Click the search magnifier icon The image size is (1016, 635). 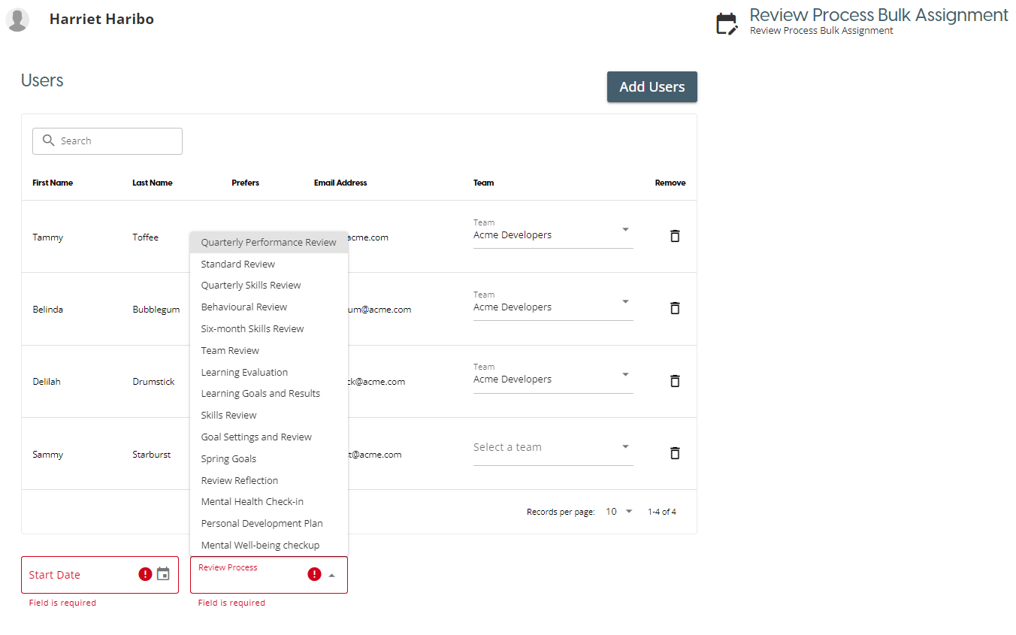tap(49, 141)
